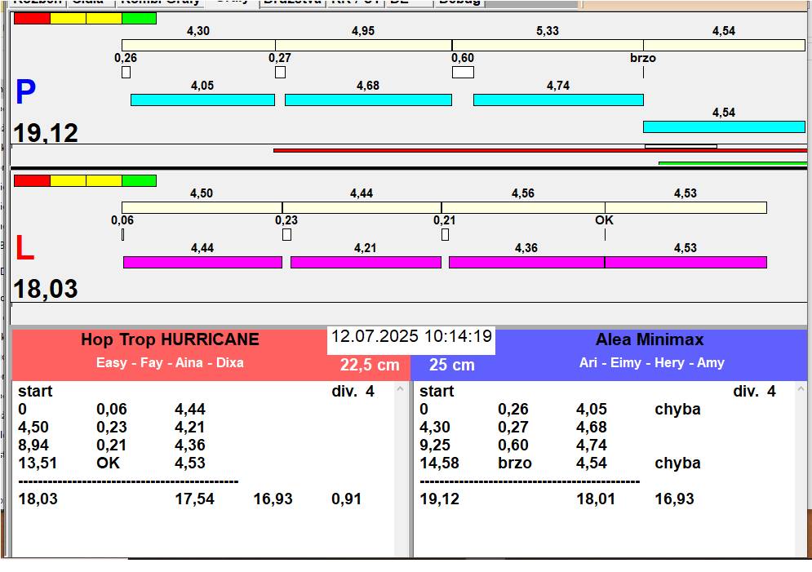Select the magenta 4,53 run bar in lane L

click(x=686, y=263)
